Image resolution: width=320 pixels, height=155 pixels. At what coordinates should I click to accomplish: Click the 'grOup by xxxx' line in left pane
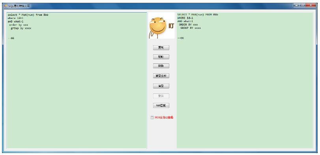click(x=21, y=28)
